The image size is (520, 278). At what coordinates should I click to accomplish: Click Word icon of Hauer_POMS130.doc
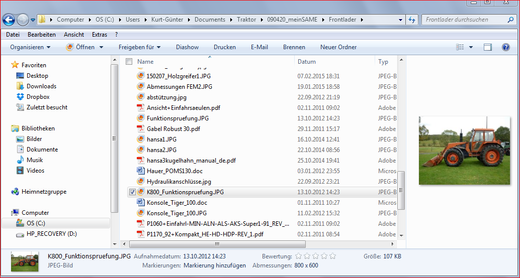[x=141, y=171]
